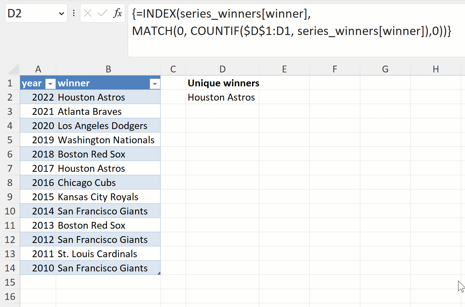Select column H header
This screenshot has width=465, height=307.
[x=436, y=69]
